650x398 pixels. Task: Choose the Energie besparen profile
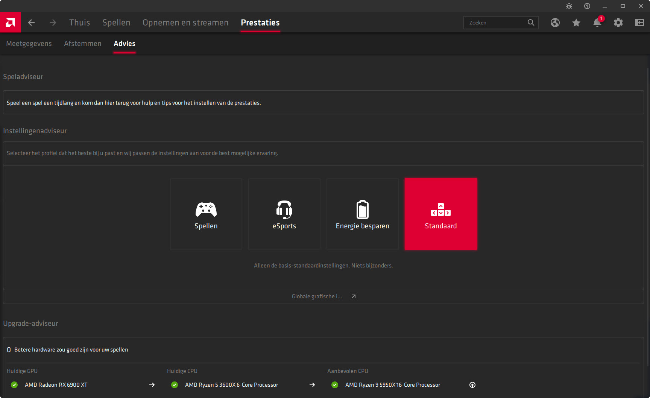363,214
